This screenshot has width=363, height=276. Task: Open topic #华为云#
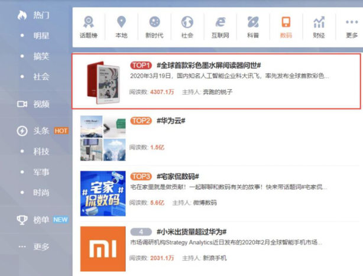(x=171, y=121)
